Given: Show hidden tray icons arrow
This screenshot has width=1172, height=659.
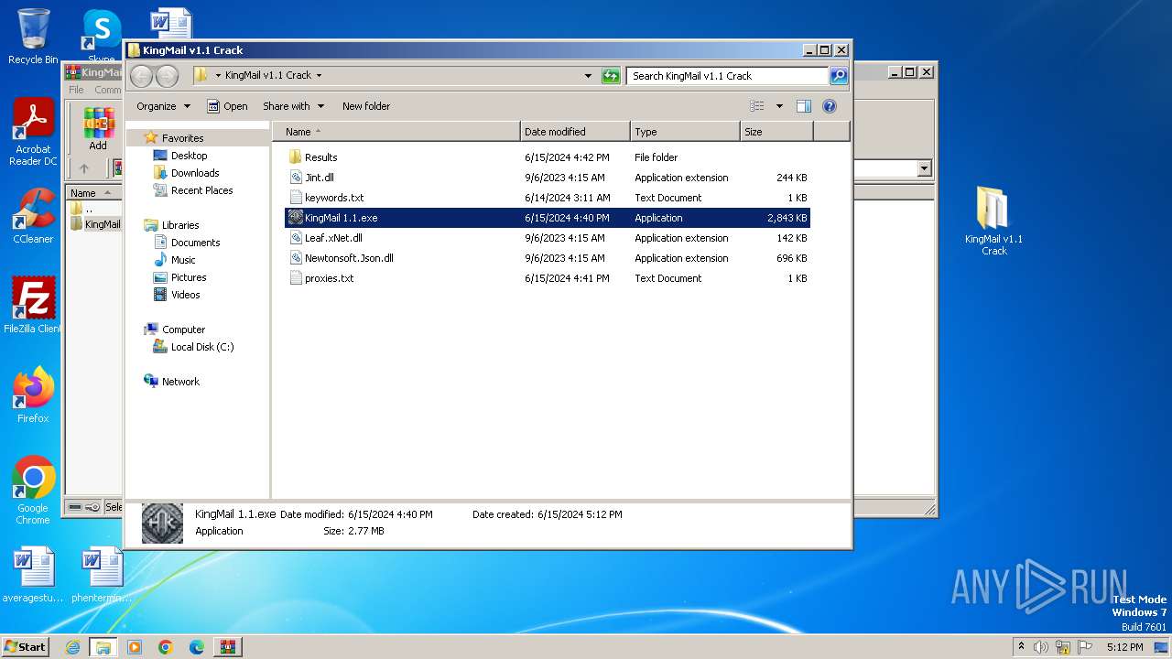Looking at the screenshot, I should [x=1021, y=647].
